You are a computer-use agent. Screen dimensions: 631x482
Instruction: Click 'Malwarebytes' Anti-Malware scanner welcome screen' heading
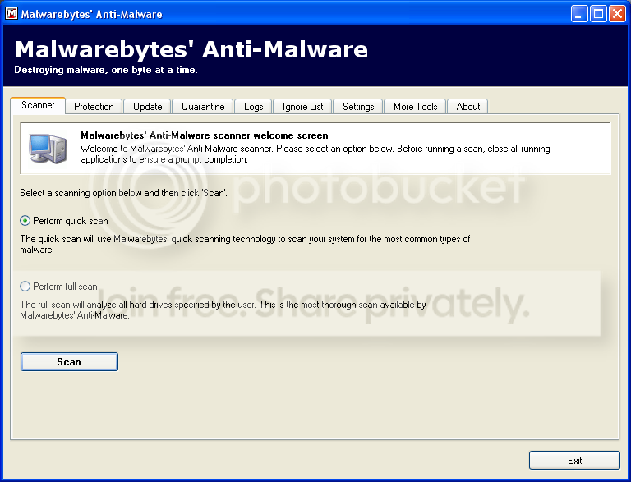pos(205,135)
